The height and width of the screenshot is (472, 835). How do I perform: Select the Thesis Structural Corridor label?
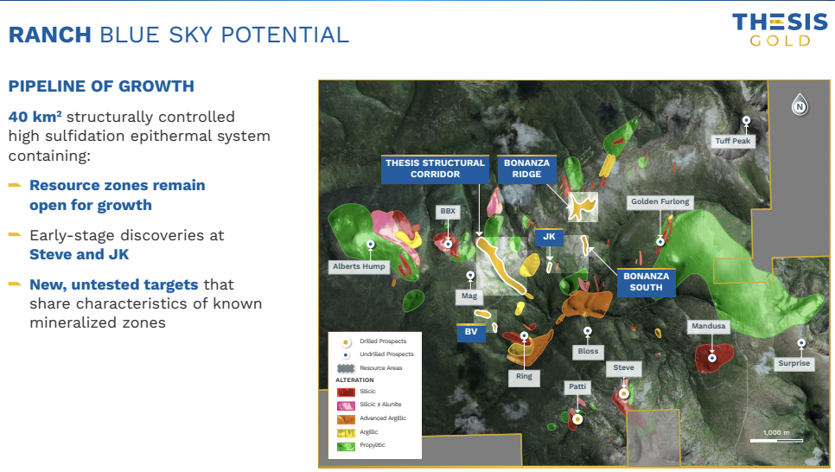click(x=435, y=169)
